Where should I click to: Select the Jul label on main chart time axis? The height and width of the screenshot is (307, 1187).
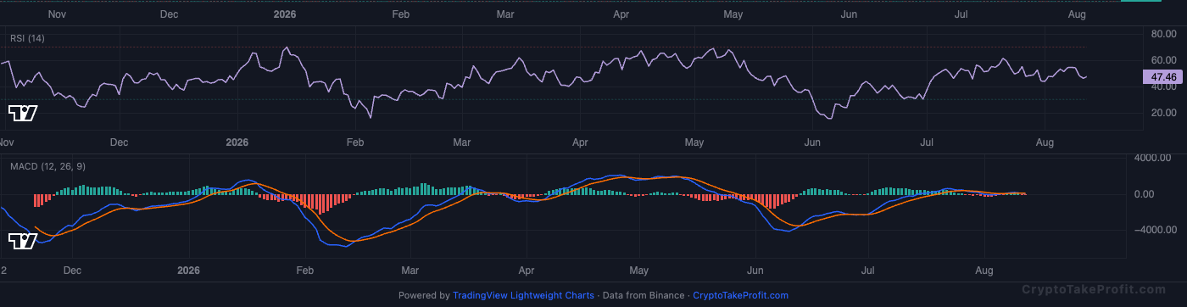961,14
